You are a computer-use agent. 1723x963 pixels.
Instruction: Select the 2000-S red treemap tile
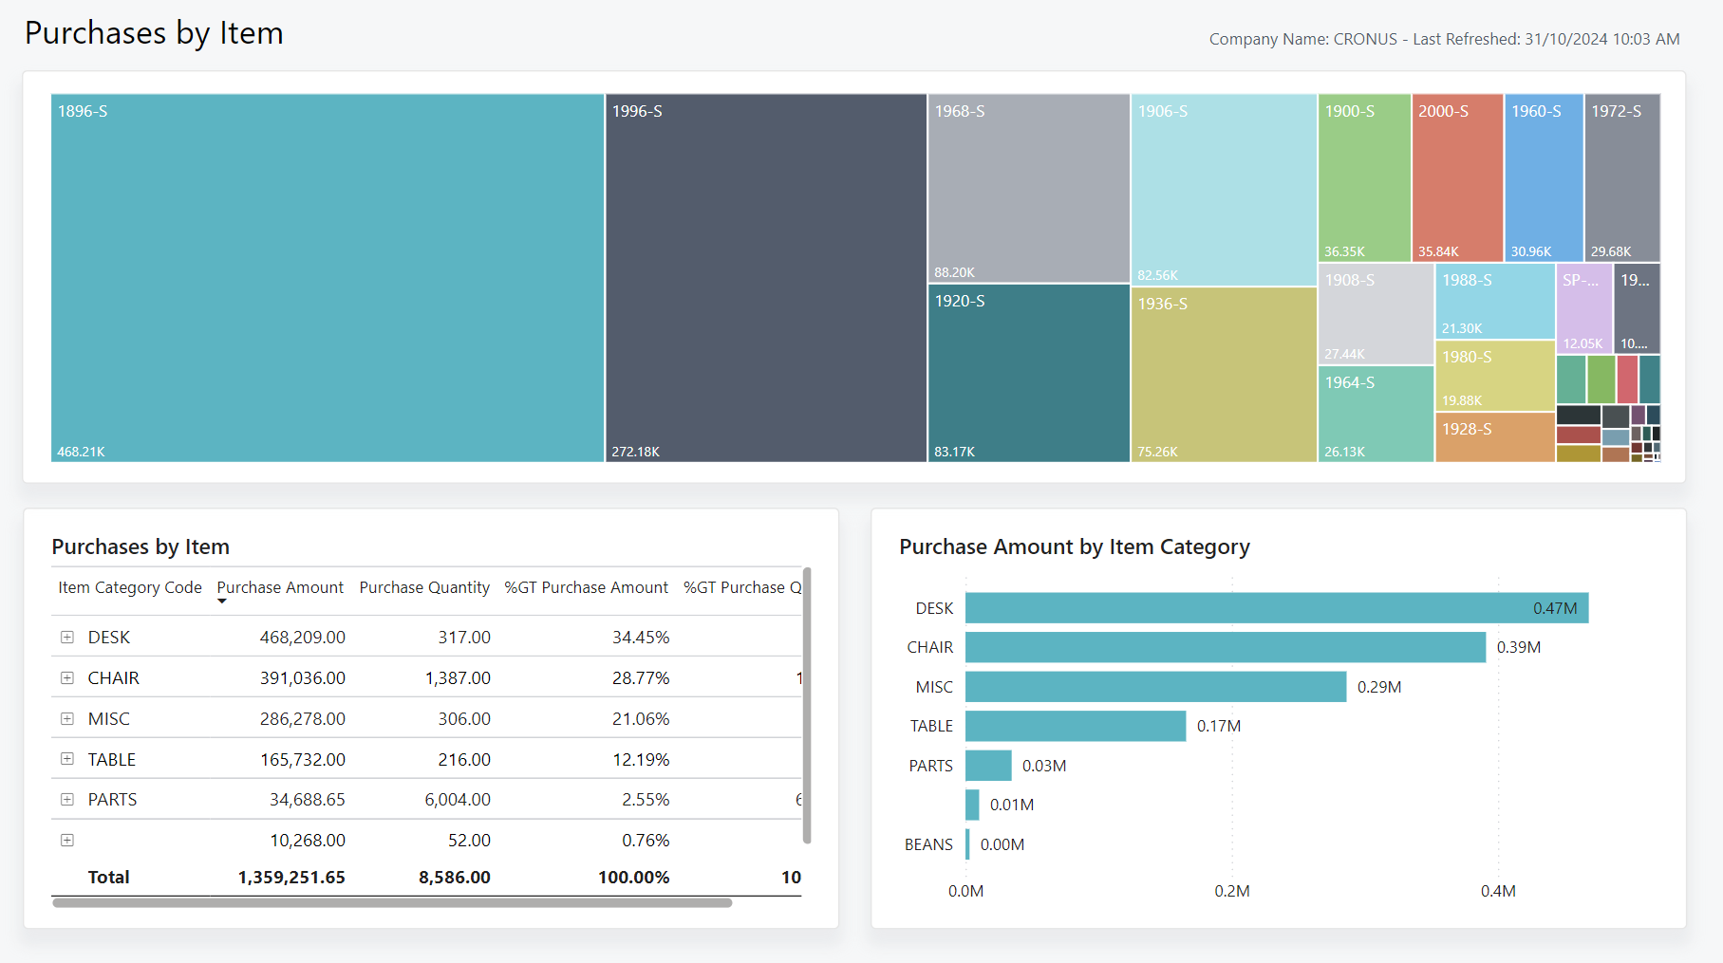point(1457,177)
